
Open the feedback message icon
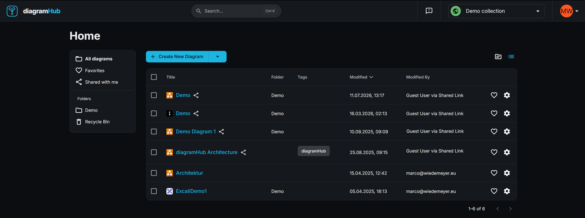pos(429,11)
